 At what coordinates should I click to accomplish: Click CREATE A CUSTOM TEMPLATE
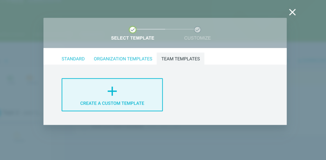pos(112,103)
